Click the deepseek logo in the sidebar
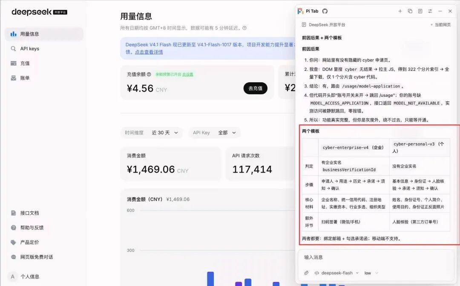Image resolution: width=460 pixels, height=286 pixels. pyautogui.click(x=39, y=12)
